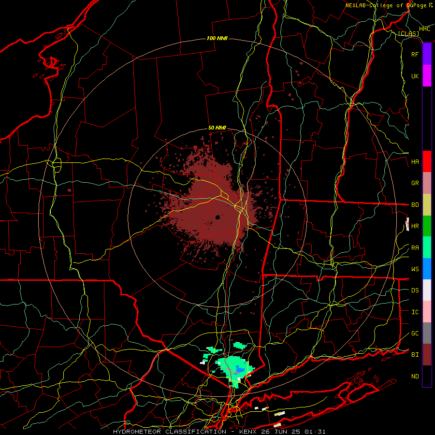The image size is (435, 435).
Task: Click the ND label text in legend
Action: coord(415,377)
